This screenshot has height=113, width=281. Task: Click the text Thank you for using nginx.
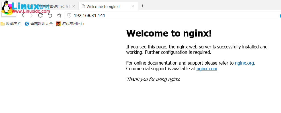pyautogui.click(x=153, y=79)
